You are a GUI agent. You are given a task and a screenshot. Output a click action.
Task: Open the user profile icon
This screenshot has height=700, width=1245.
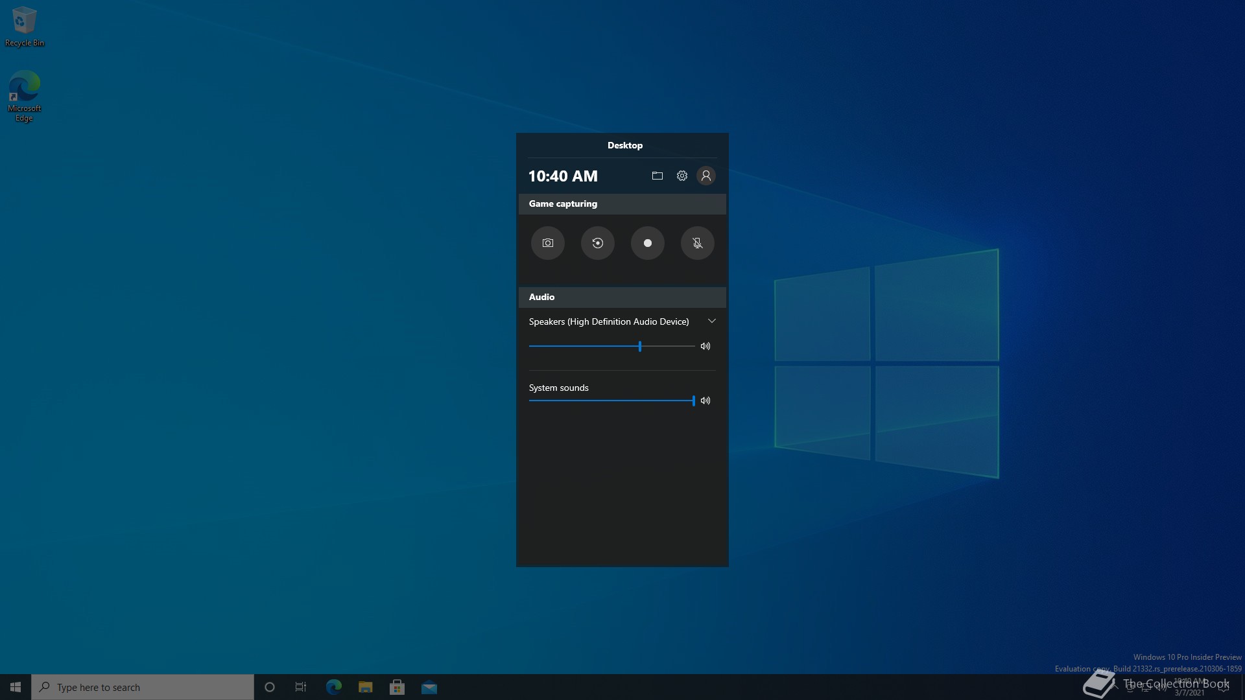coord(706,176)
